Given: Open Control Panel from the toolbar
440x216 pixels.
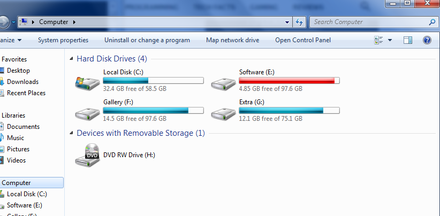Looking at the screenshot, I should point(303,40).
